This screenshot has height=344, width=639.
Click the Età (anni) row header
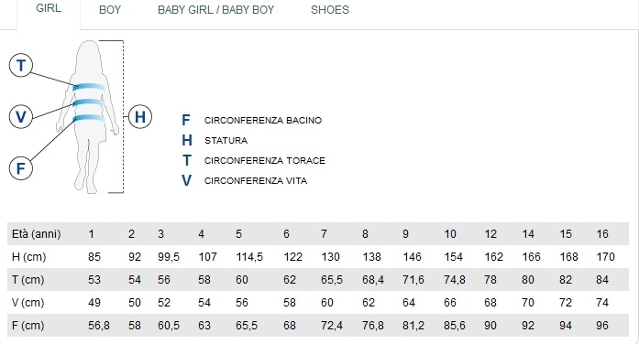tap(37, 234)
